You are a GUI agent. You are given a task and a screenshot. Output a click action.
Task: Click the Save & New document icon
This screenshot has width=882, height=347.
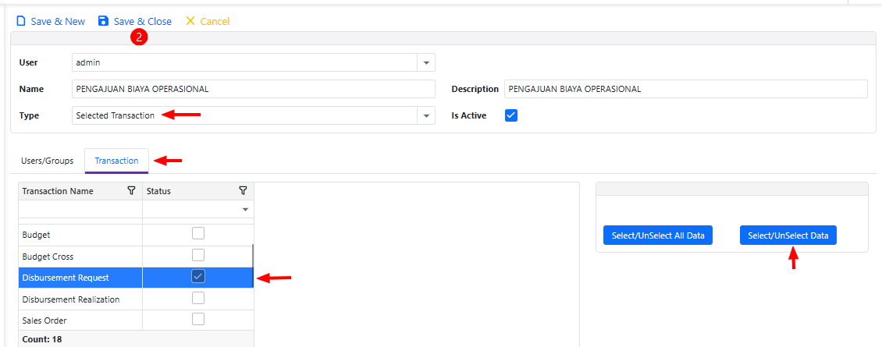[x=21, y=21]
